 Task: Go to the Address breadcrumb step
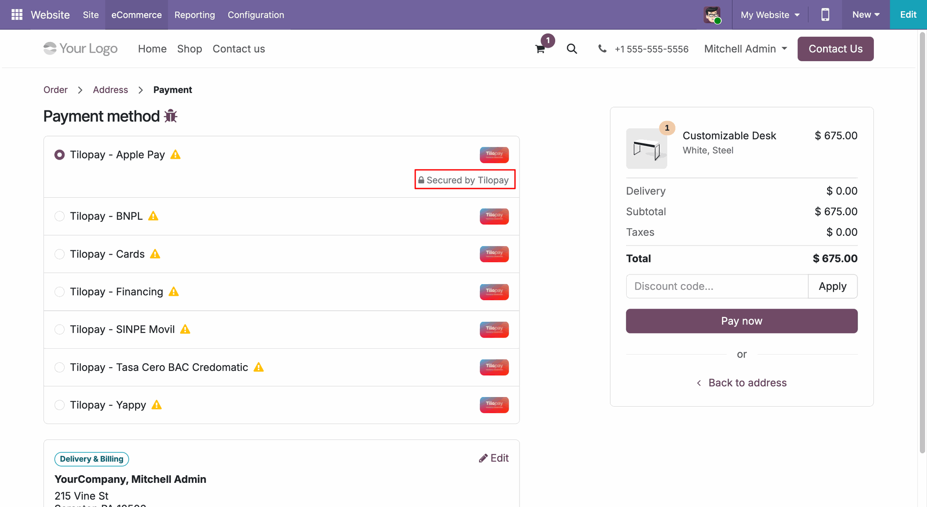[x=111, y=90]
